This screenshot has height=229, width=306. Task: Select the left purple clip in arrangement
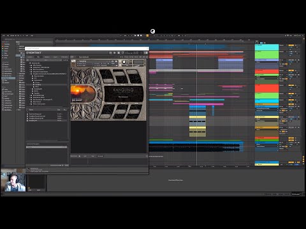[x=164, y=64]
